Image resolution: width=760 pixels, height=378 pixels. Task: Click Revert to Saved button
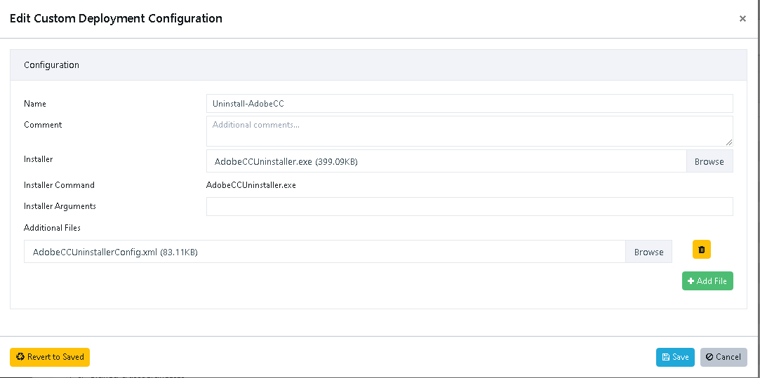coord(50,357)
